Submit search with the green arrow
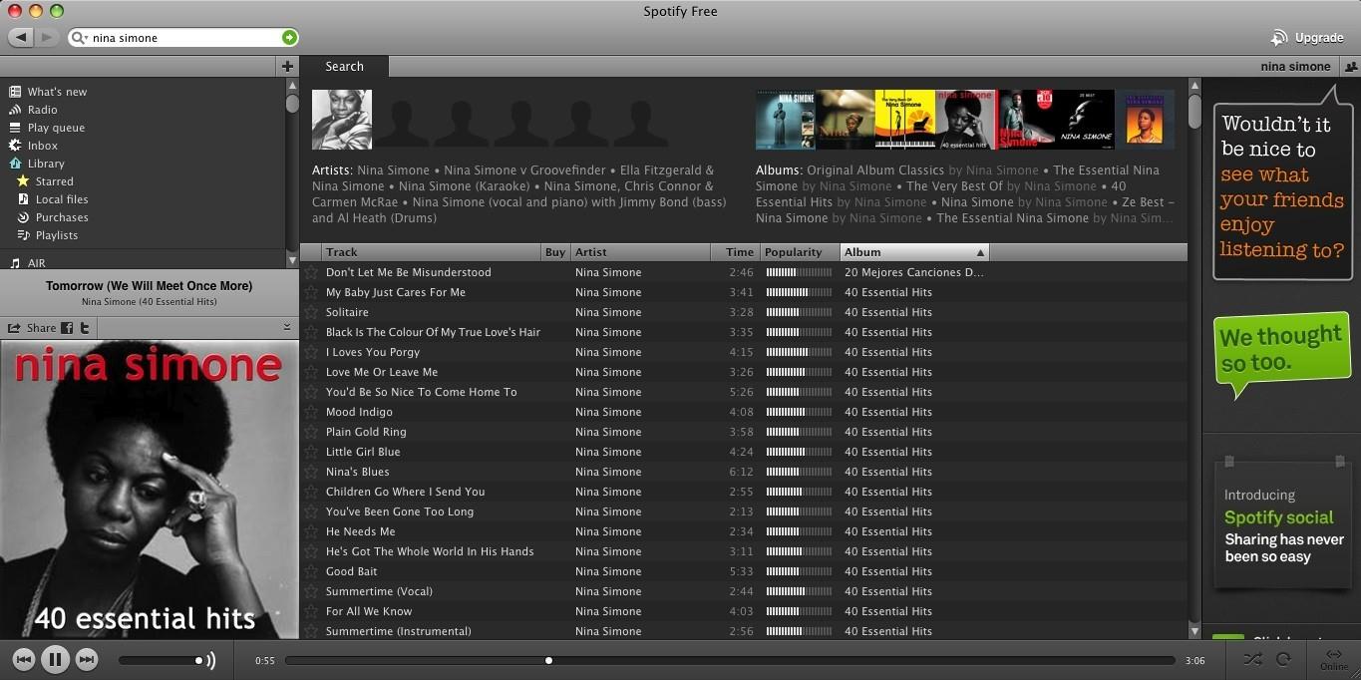1361x680 pixels. (289, 38)
